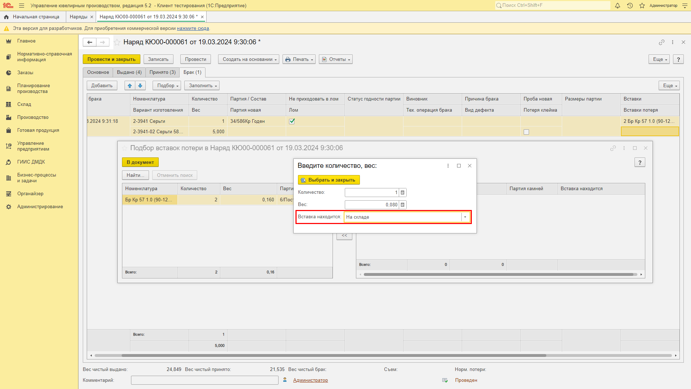Image resolution: width=691 pixels, height=389 pixels.
Task: Copy link icon in Подбор вставок window
Action: click(613, 148)
